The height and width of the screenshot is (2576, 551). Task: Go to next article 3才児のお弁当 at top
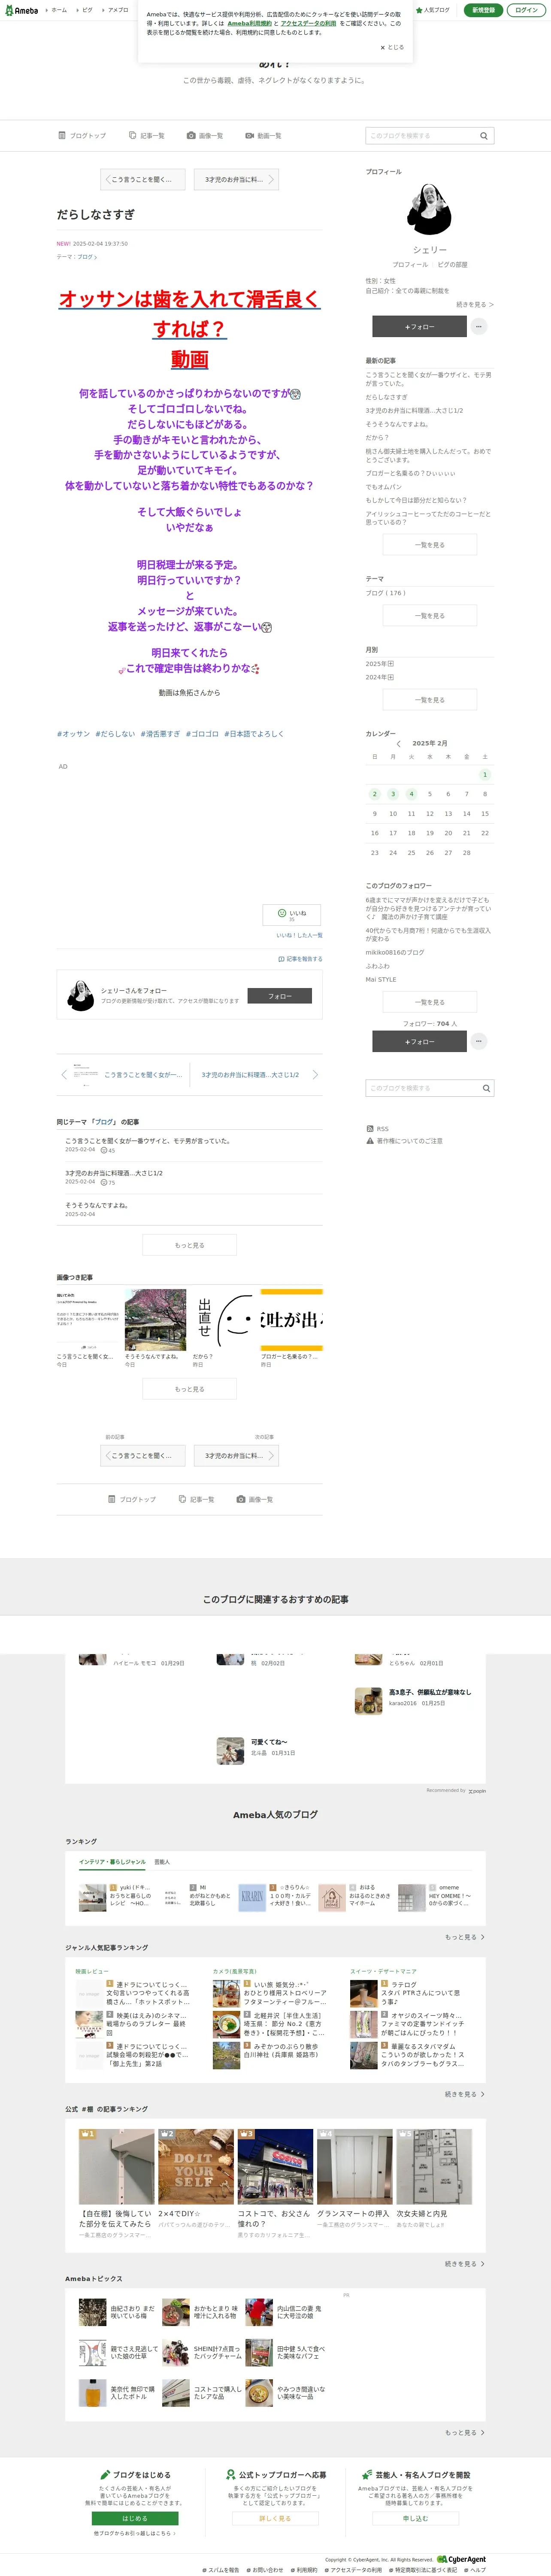(x=236, y=180)
